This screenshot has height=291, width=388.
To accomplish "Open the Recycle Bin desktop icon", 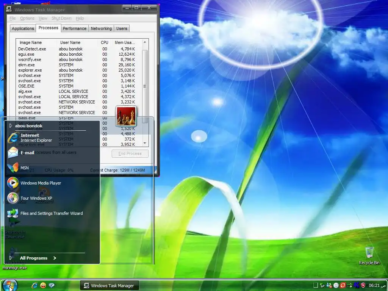I will click(369, 255).
